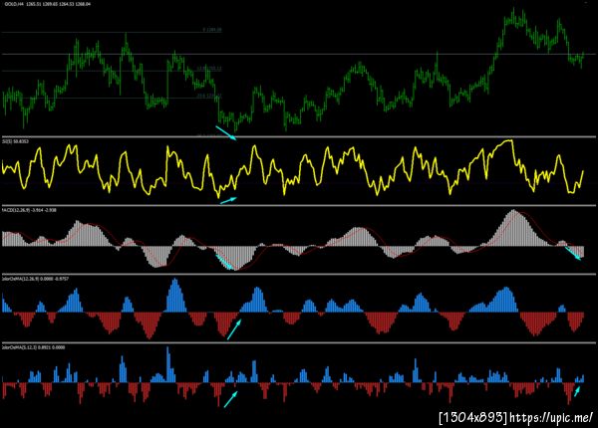This screenshot has width=598, height=428.
Task: Click the green price bars in main chart
Action: pos(293,69)
